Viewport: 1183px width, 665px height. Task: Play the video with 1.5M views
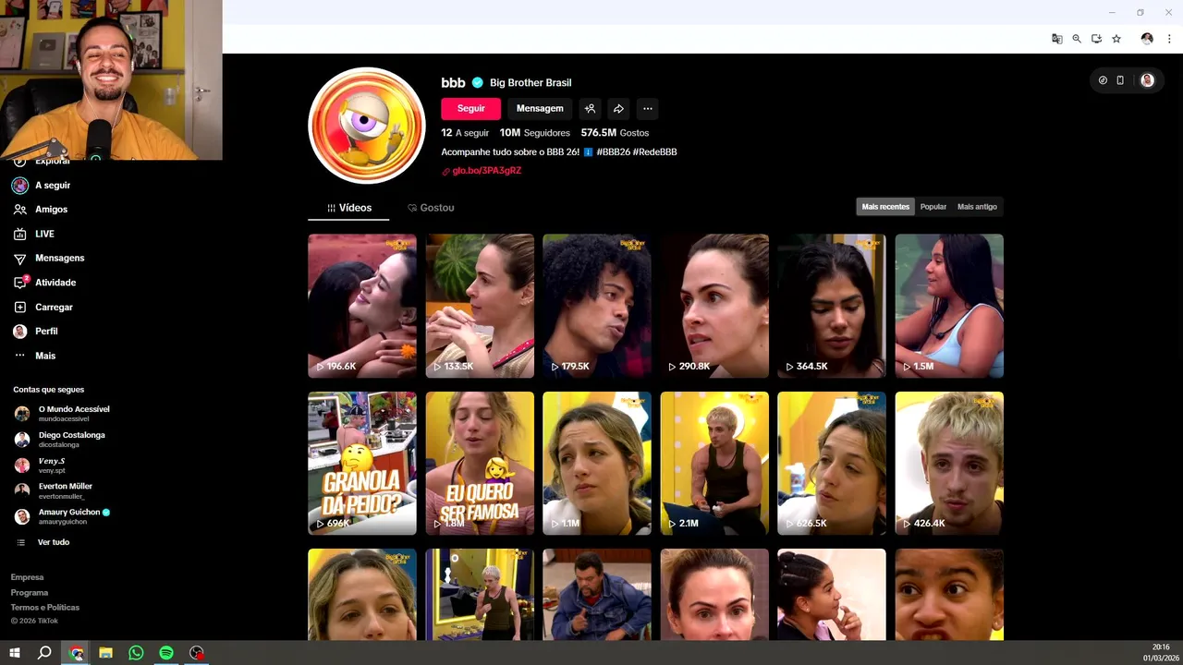point(949,306)
